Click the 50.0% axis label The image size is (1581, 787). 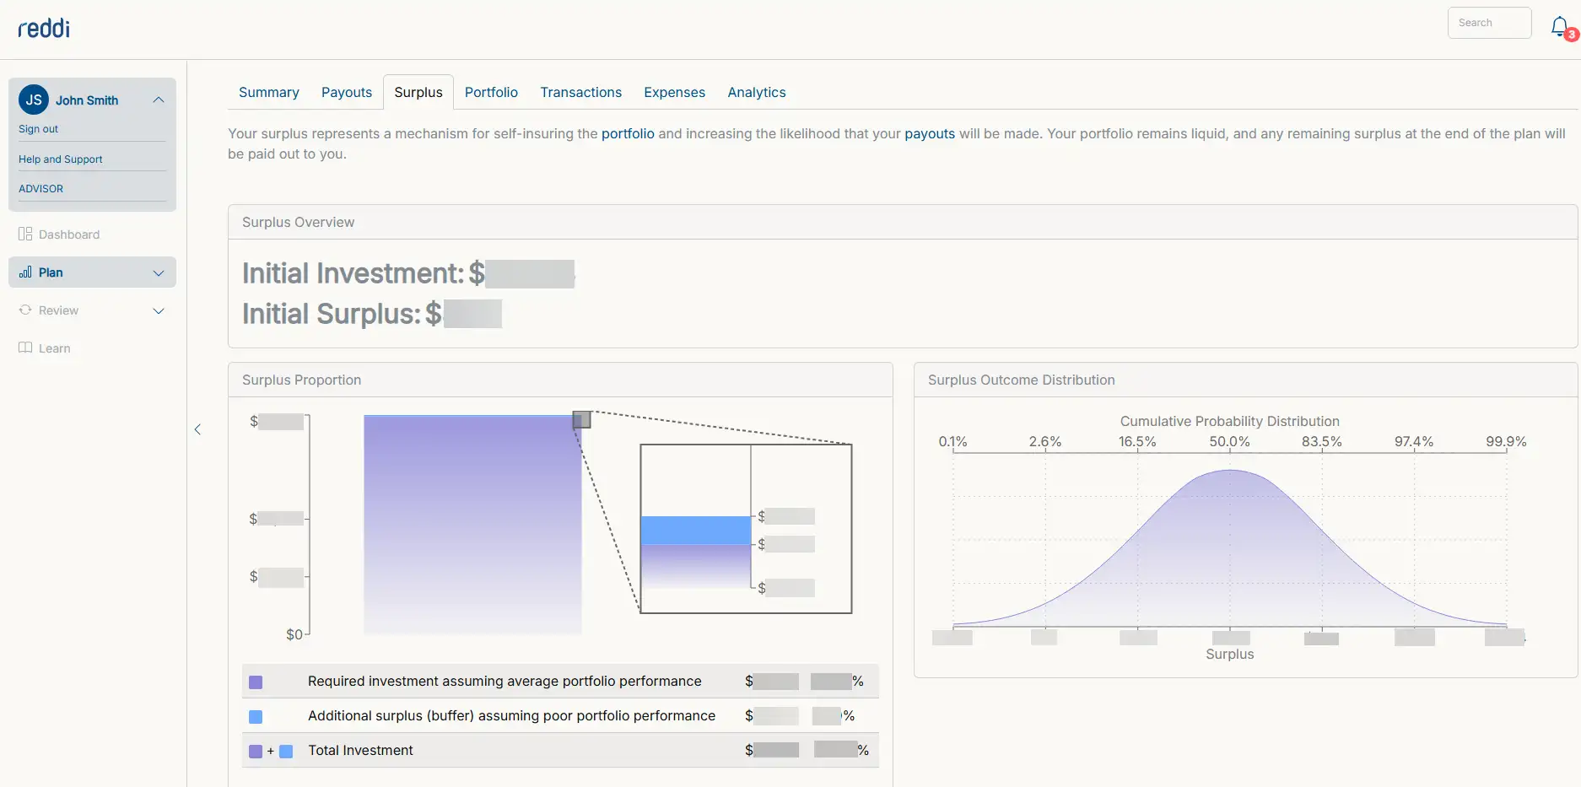point(1229,441)
